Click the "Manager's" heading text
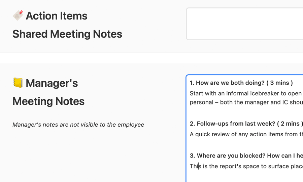Screen dimensions: 303x182 (x=52, y=83)
